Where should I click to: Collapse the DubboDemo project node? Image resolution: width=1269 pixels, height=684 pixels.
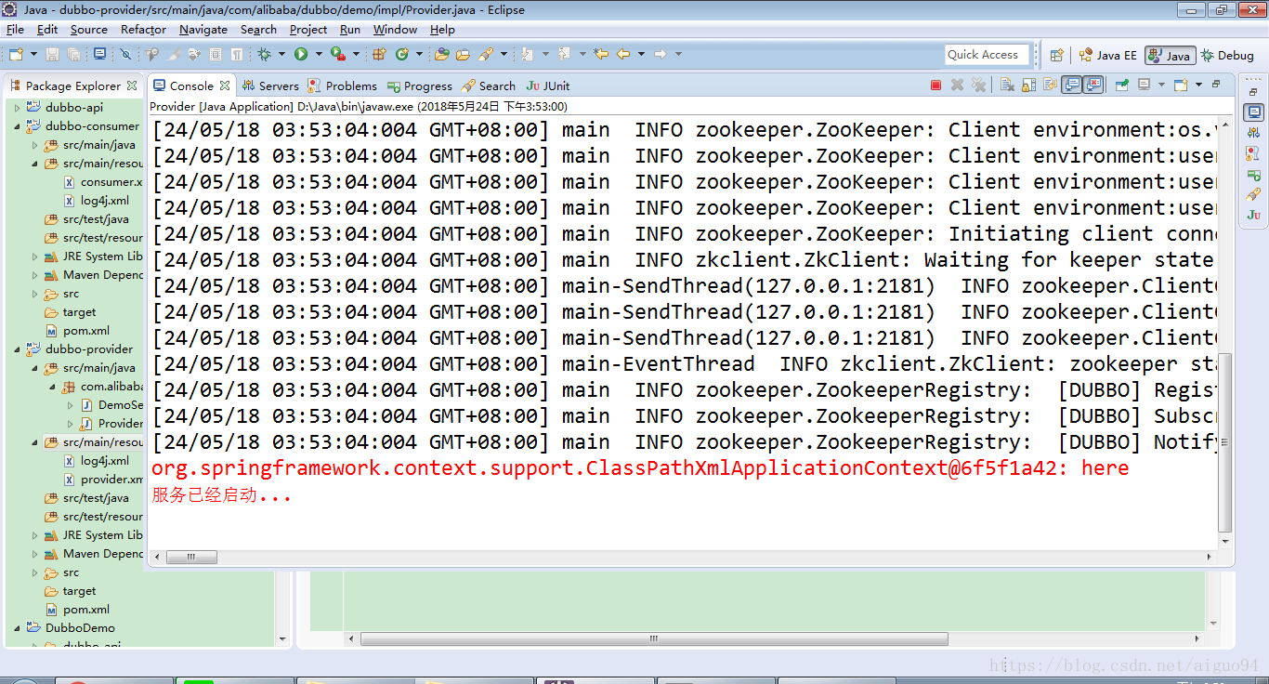(x=17, y=628)
